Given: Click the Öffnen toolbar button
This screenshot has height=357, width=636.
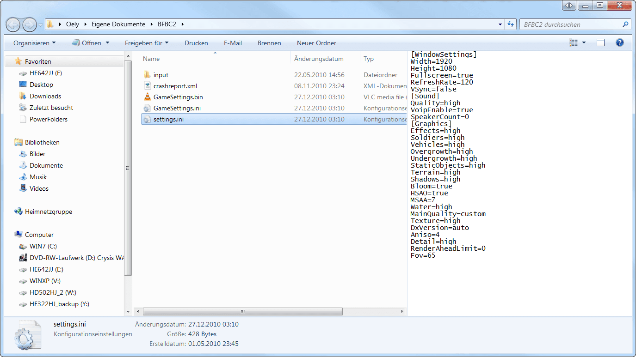Looking at the screenshot, I should 87,43.
